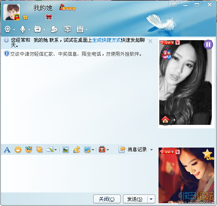Expand voice call options arrow
Viewport: 217px width, 206px height.
pos(29,29)
